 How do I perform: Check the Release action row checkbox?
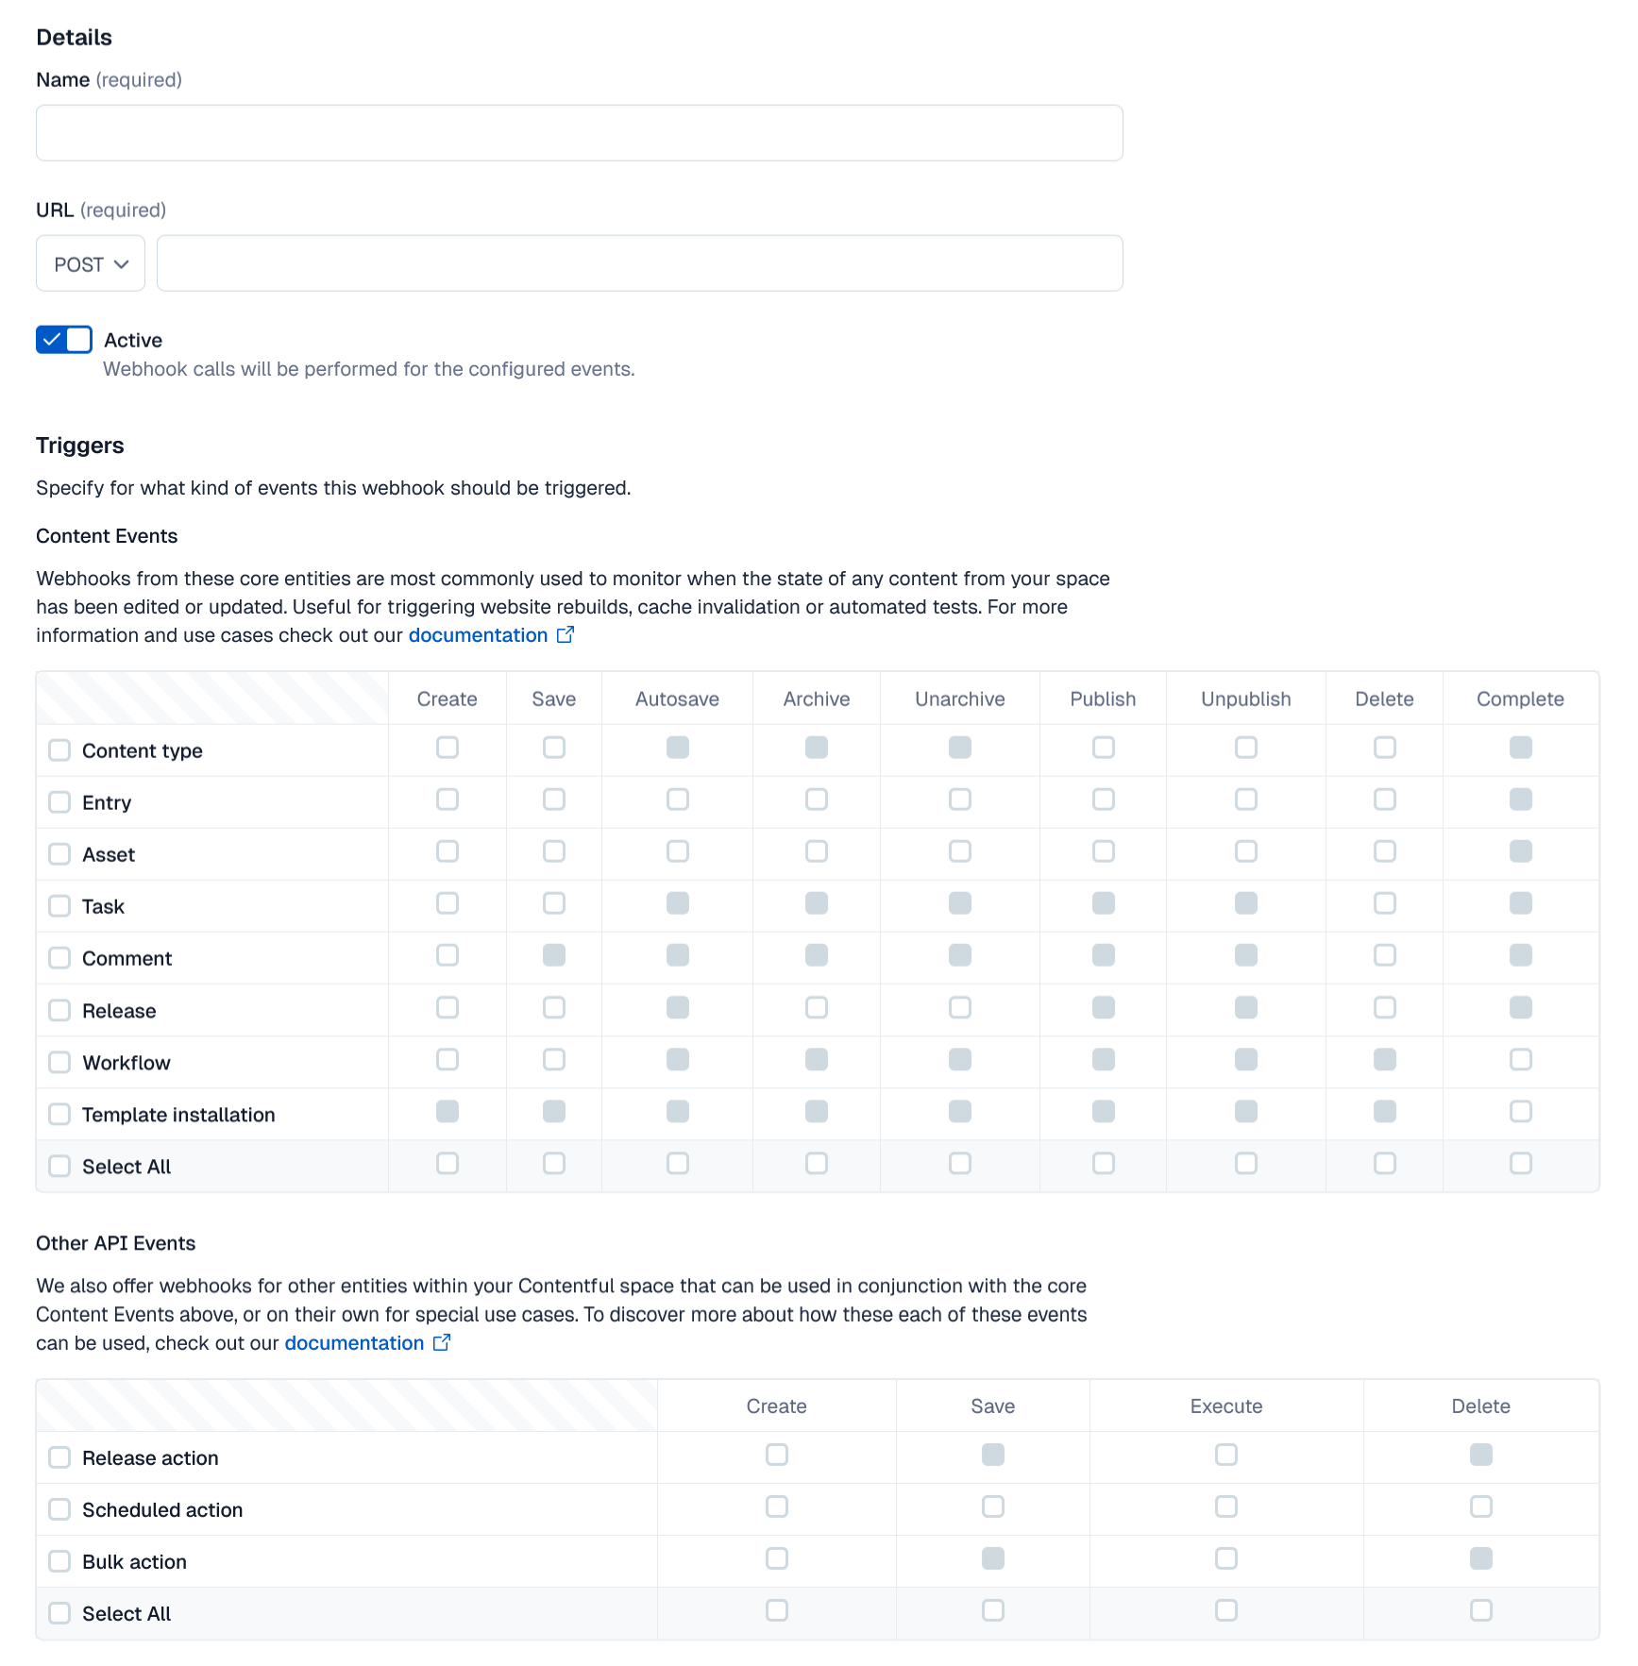click(x=59, y=1457)
